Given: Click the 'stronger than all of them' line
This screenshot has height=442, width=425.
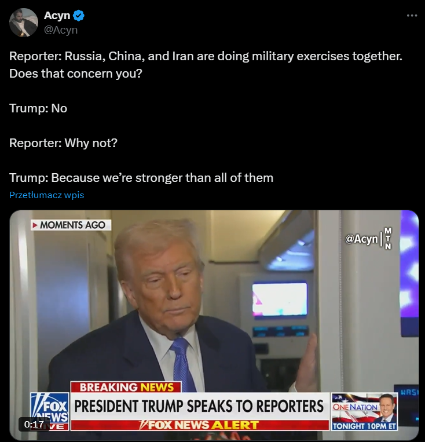Looking at the screenshot, I should point(141,178).
